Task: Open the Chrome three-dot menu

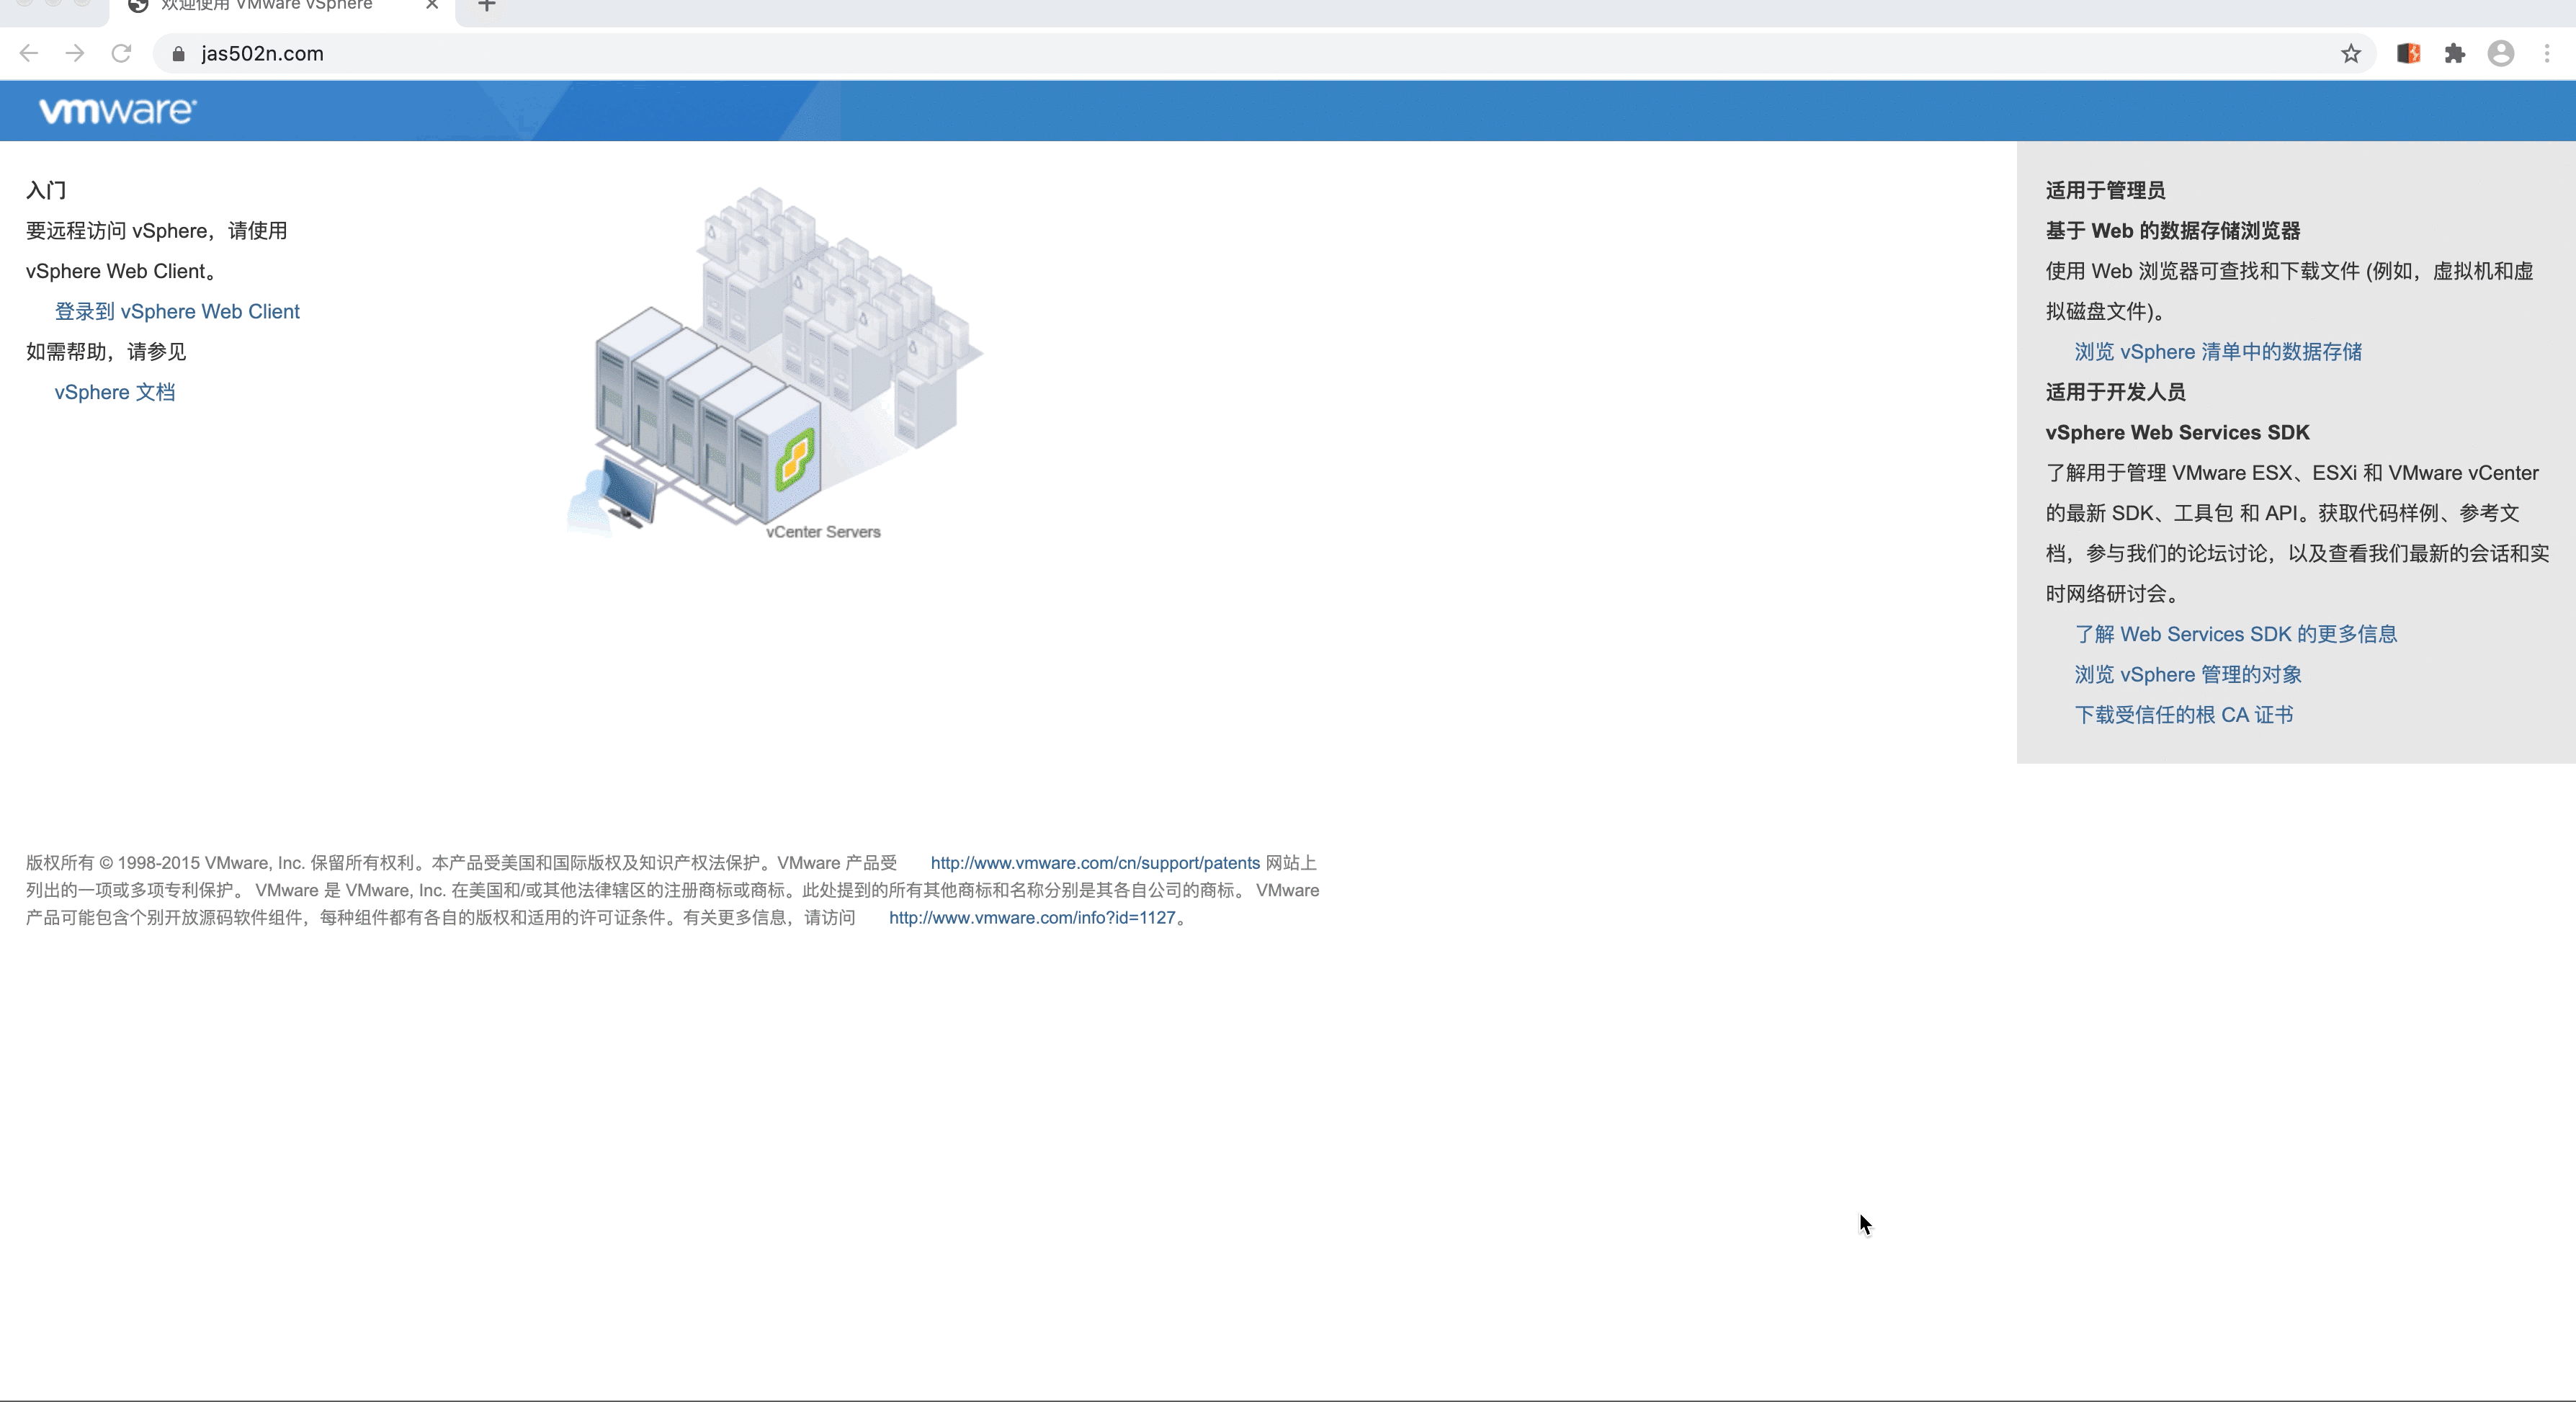Action: [x=2547, y=54]
